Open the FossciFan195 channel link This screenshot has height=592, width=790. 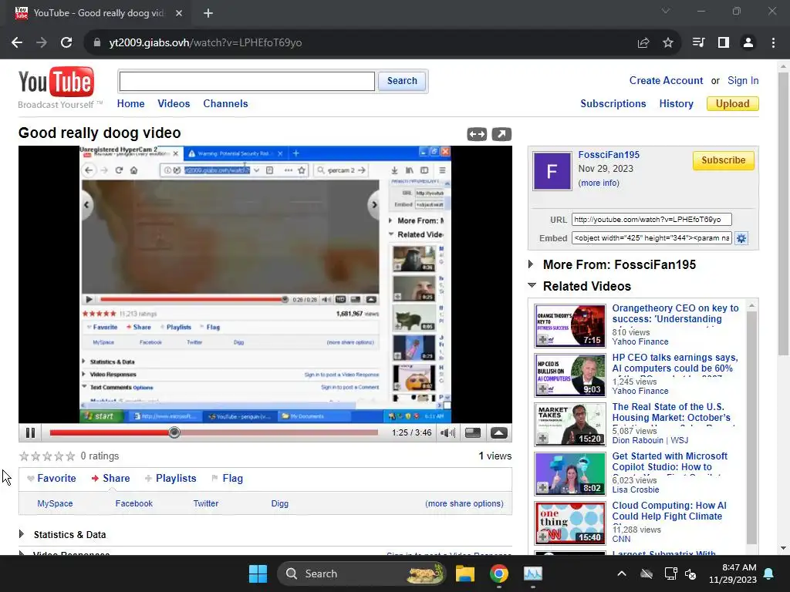coord(609,155)
